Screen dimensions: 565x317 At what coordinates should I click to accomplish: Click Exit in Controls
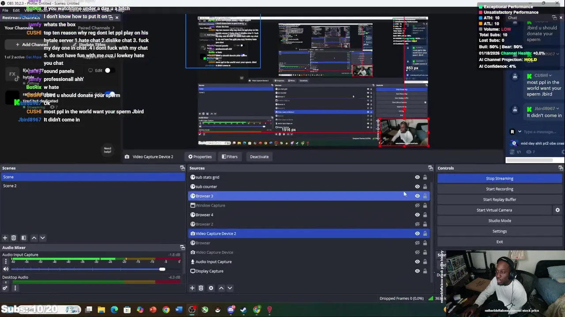500,242
